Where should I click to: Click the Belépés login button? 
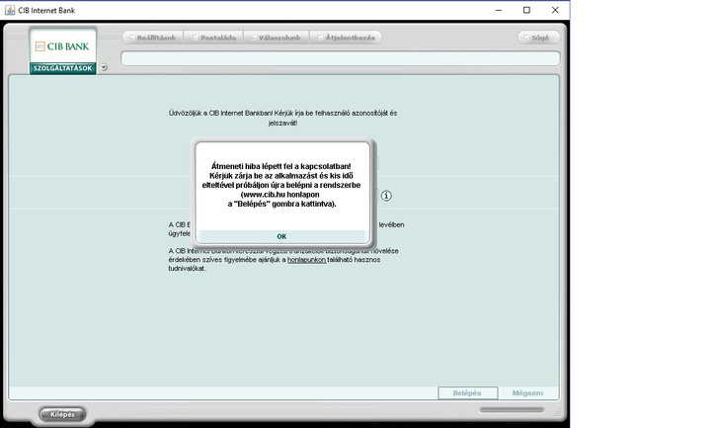coord(467,393)
